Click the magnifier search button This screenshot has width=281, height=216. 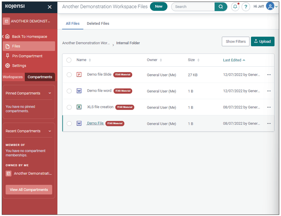tap(221, 7)
